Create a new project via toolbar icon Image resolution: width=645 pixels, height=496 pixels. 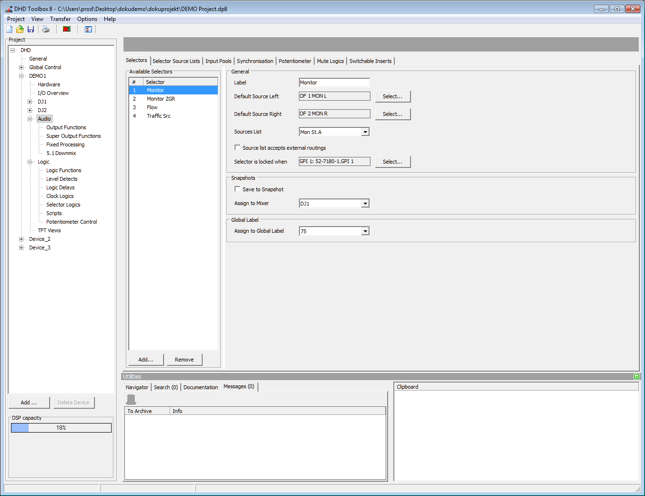(9, 29)
